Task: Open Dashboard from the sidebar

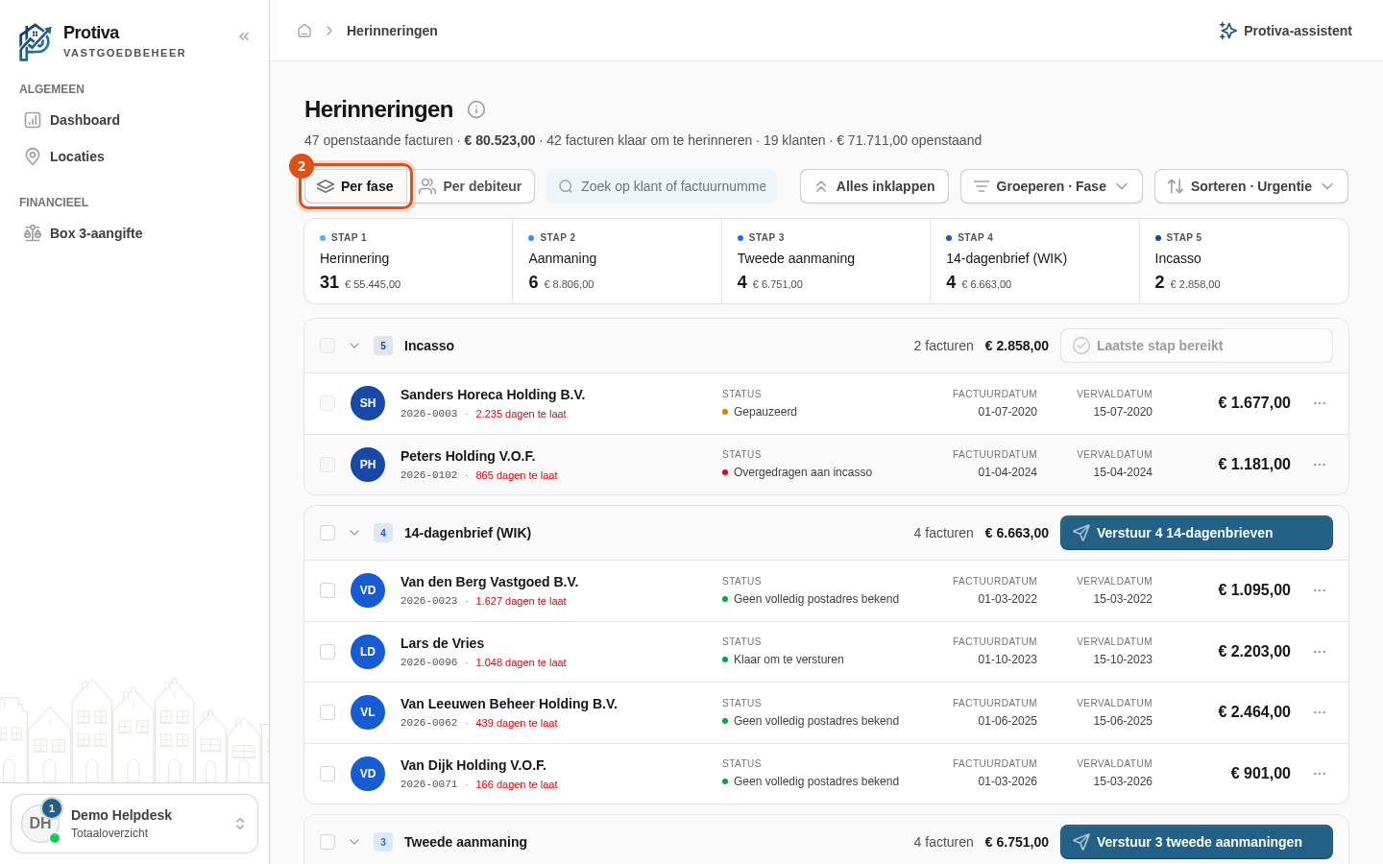Action: 134,120
